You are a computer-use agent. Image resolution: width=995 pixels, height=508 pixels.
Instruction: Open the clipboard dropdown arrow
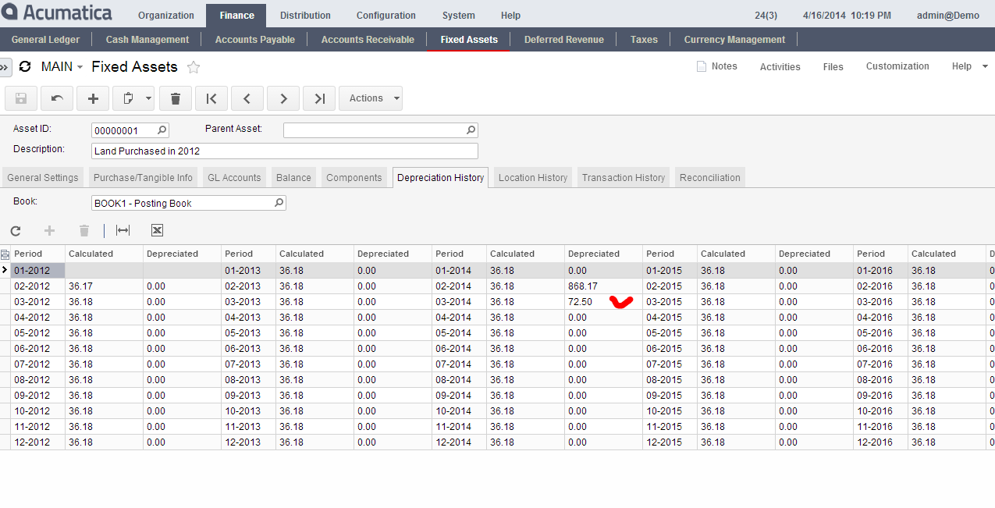pos(148,98)
